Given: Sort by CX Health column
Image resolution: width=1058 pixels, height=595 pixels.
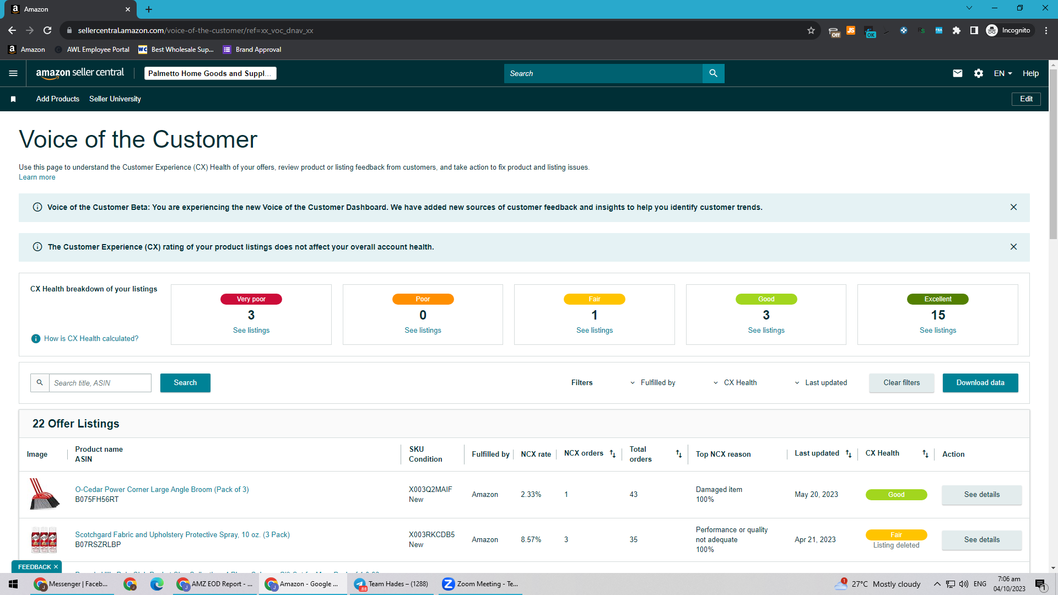Looking at the screenshot, I should click(x=926, y=454).
